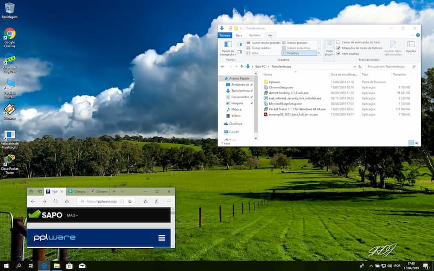Click the pplware logo link
Screen dimensions: 434x271
coord(55,237)
